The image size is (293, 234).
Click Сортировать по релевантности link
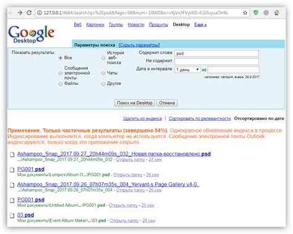tap(200, 118)
